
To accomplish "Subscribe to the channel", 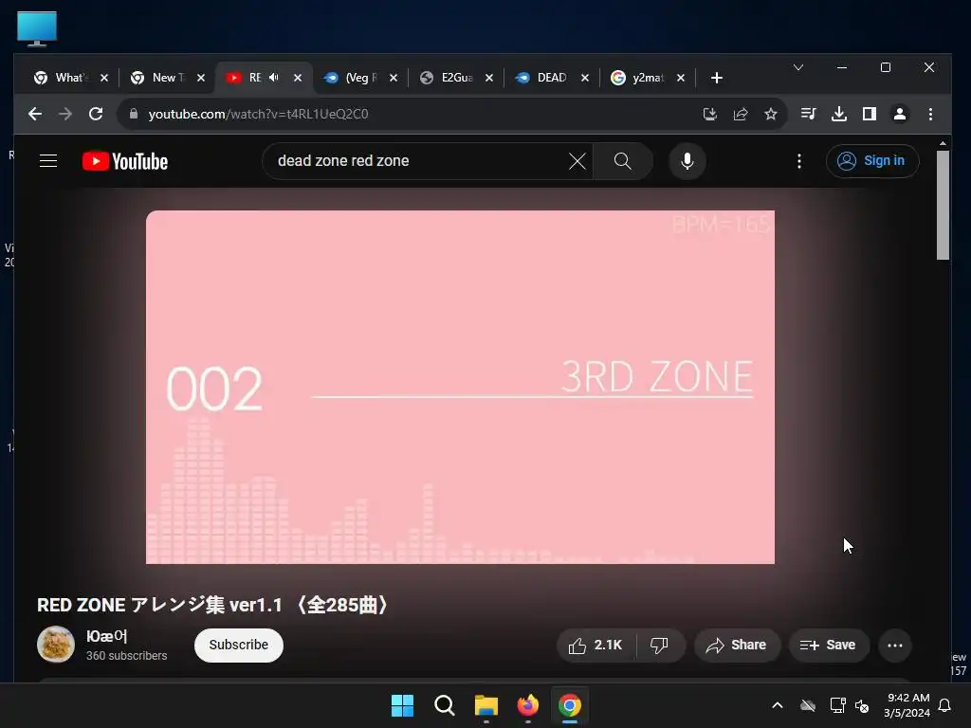I will click(238, 645).
